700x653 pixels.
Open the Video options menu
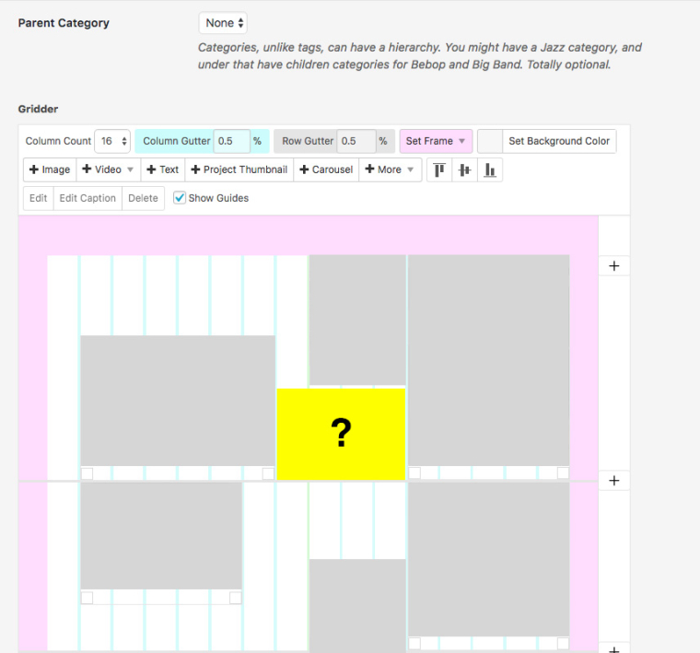[108, 169]
